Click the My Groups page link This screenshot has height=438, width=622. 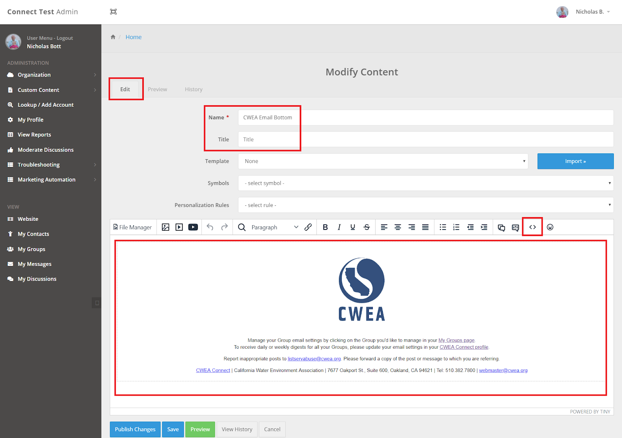pyautogui.click(x=456, y=340)
